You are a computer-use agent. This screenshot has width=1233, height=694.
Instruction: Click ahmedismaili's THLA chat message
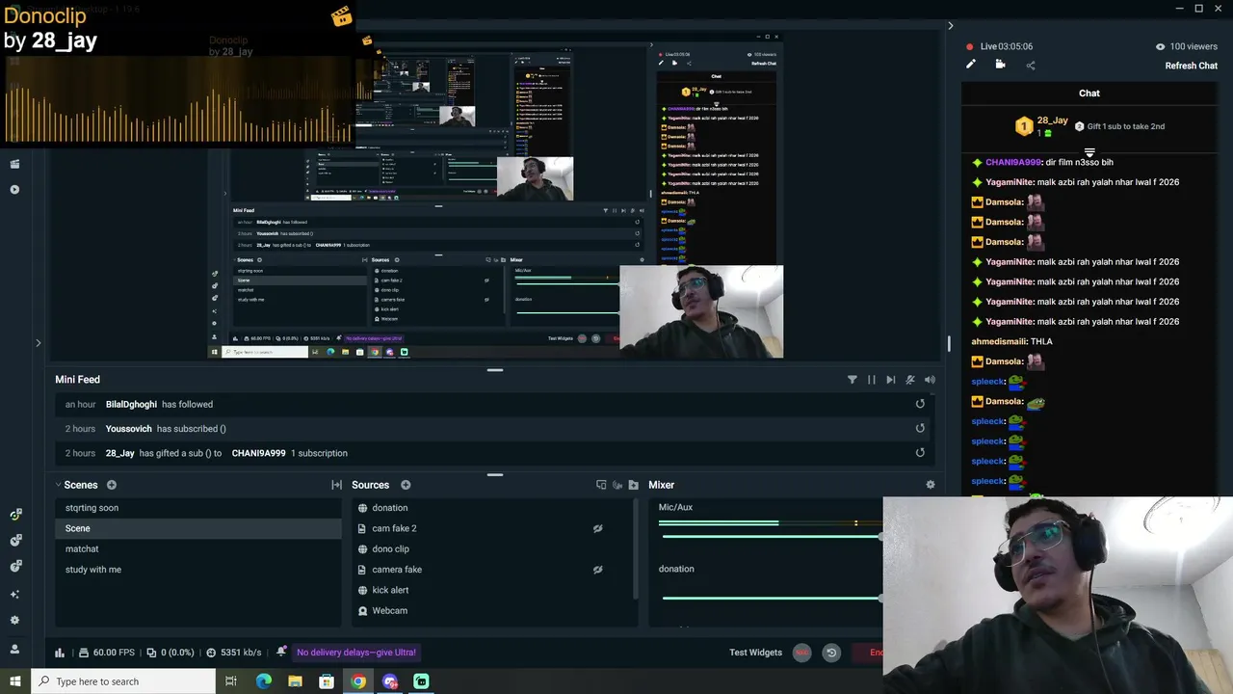coord(1011,341)
